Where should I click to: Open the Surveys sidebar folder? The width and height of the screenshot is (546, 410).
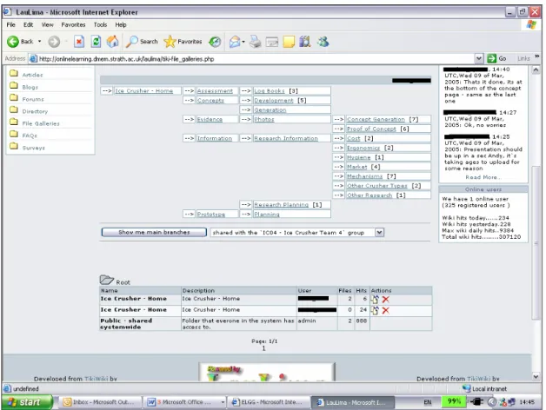point(33,148)
